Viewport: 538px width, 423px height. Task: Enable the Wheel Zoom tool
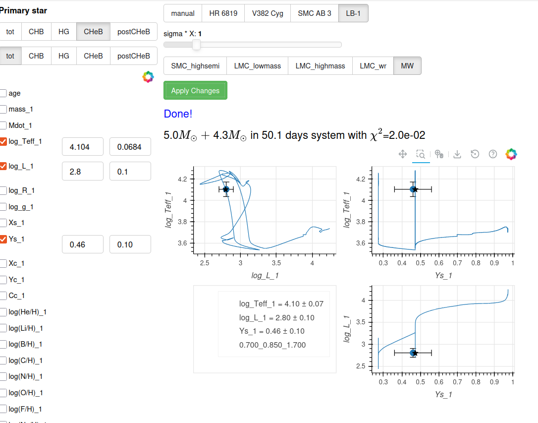click(439, 154)
